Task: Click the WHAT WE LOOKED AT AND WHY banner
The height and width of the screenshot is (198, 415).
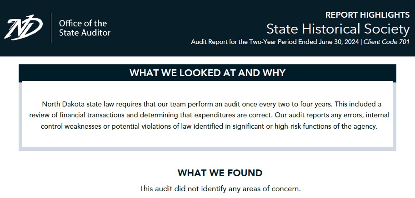Action: point(207,73)
